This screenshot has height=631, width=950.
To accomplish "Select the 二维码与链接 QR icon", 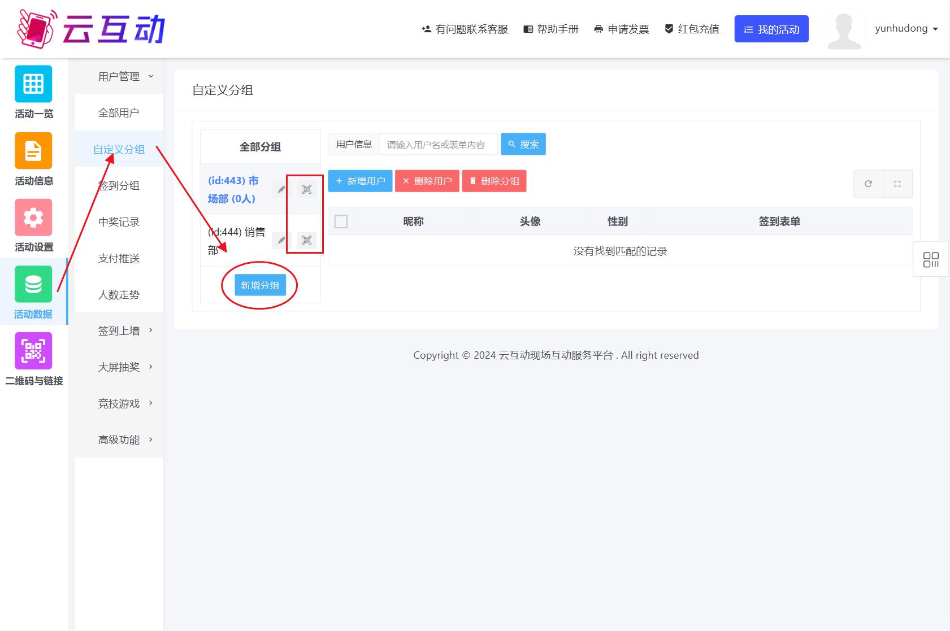I will tap(33, 351).
